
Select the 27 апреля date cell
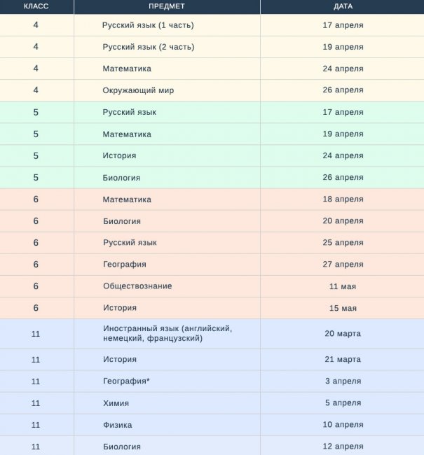tap(343, 265)
